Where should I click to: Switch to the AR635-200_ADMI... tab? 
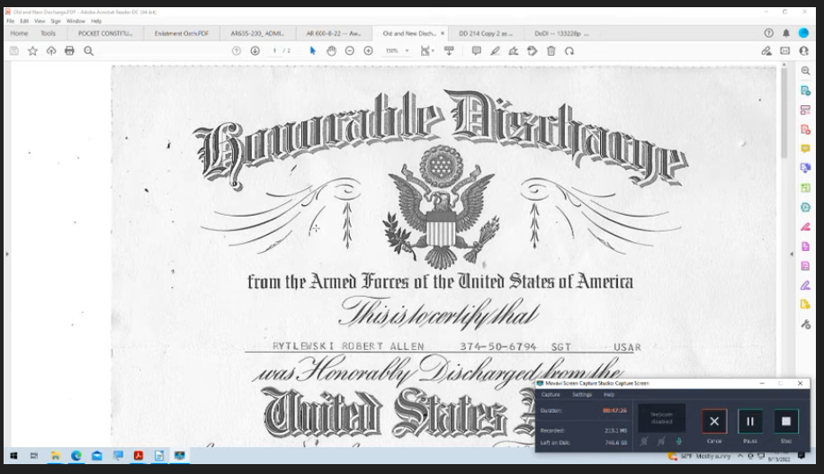click(x=257, y=33)
